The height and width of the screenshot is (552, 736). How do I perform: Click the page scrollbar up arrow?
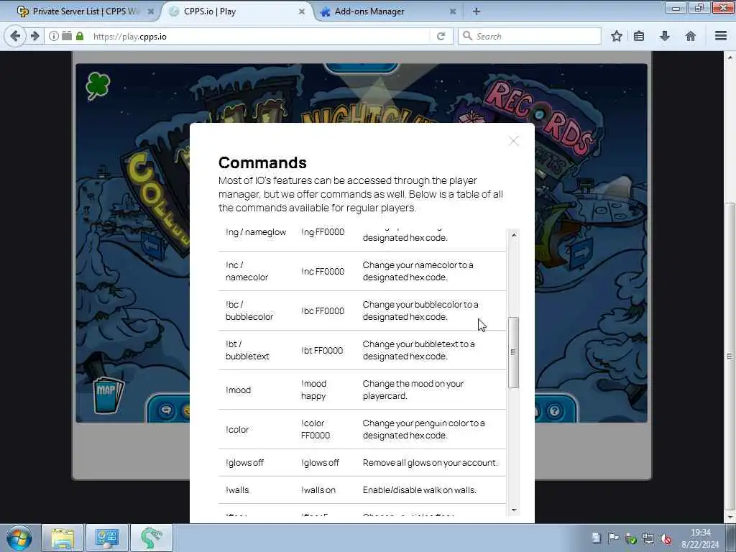(x=730, y=57)
